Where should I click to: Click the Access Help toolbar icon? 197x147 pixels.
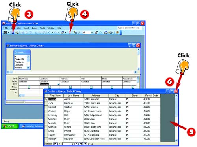tap(117, 32)
